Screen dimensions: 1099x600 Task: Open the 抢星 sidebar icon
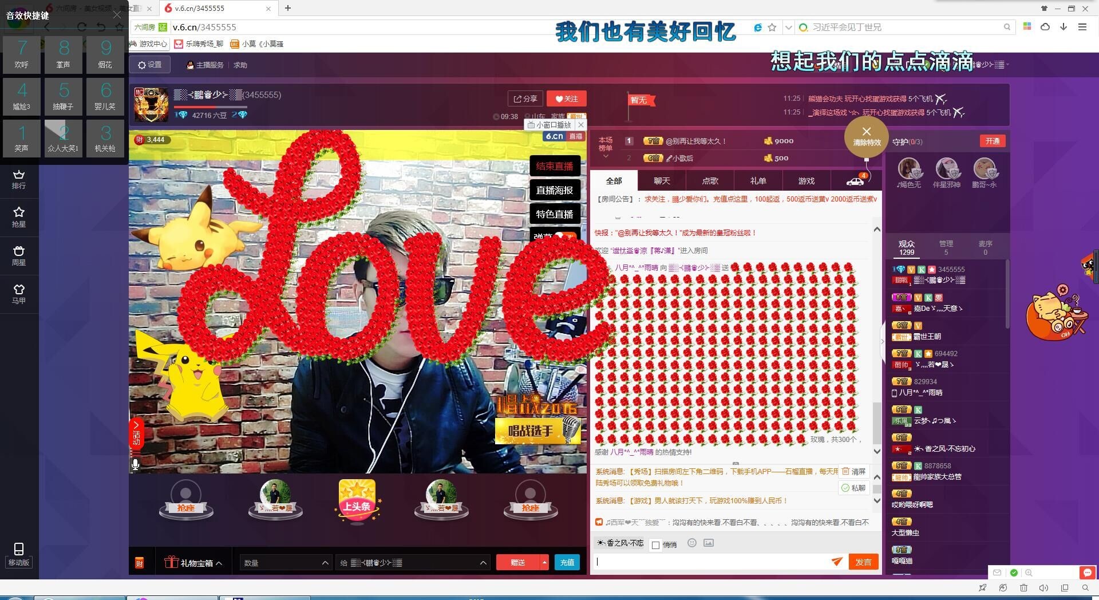pos(19,218)
